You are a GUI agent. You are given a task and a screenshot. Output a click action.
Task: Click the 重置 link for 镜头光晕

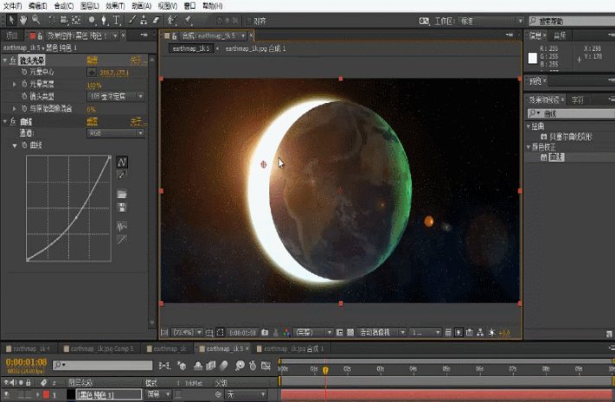click(93, 61)
